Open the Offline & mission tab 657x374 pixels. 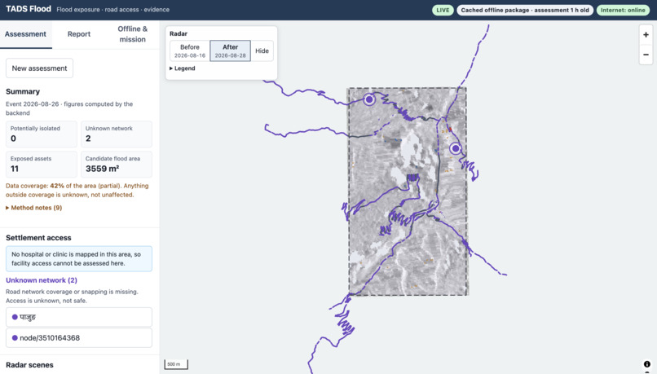coord(132,34)
